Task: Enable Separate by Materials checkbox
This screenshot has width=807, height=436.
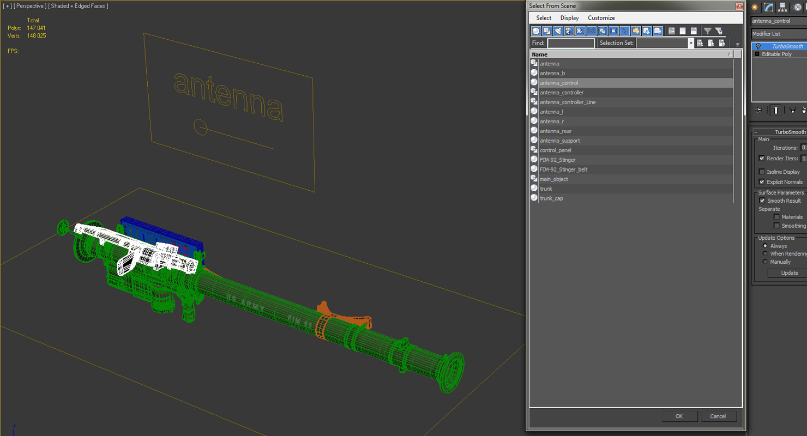Action: point(776,217)
